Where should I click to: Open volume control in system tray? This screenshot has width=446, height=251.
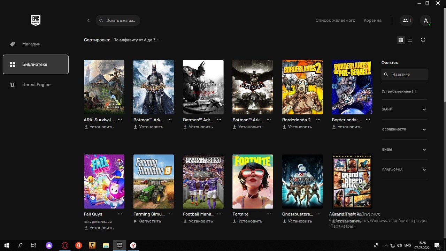tap(399, 245)
